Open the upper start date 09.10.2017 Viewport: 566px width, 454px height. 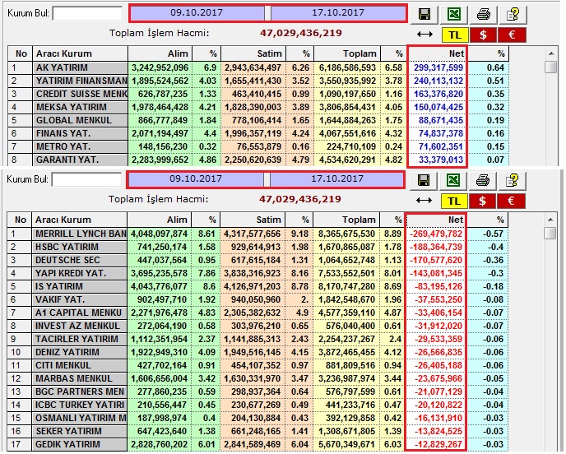coord(197,12)
